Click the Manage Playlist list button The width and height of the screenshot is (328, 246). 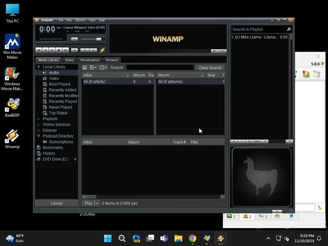265,142
